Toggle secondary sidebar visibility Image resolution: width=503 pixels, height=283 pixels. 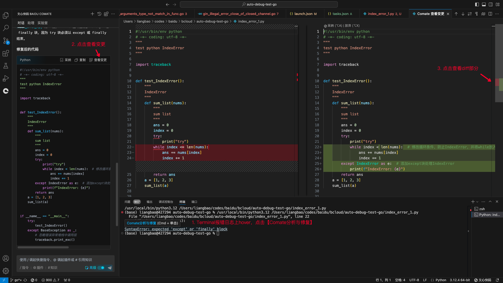pyautogui.click(x=491, y=4)
